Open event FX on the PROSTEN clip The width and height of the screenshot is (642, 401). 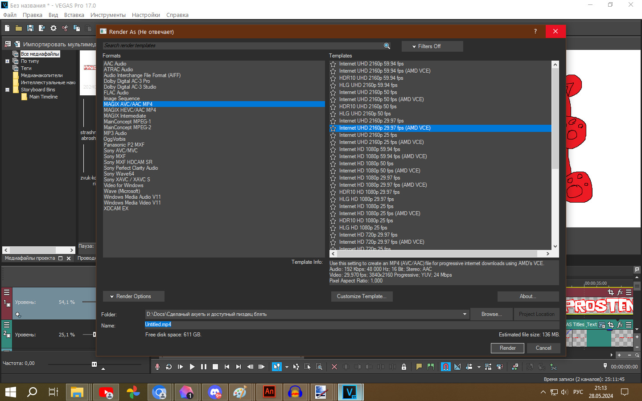click(x=620, y=292)
